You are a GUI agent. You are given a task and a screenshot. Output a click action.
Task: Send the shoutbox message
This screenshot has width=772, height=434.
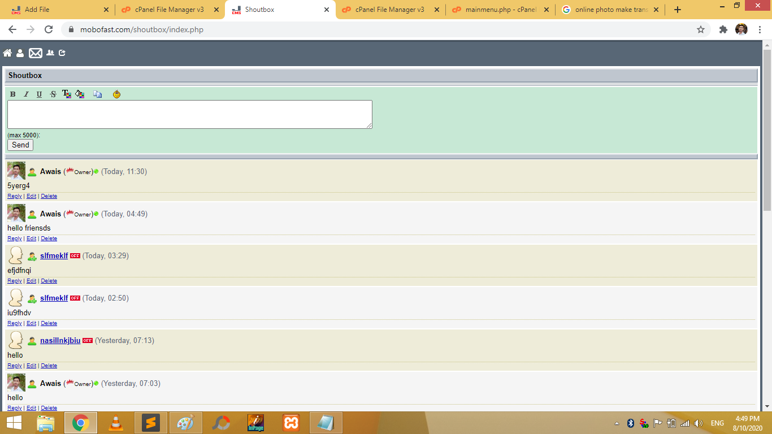coord(20,145)
